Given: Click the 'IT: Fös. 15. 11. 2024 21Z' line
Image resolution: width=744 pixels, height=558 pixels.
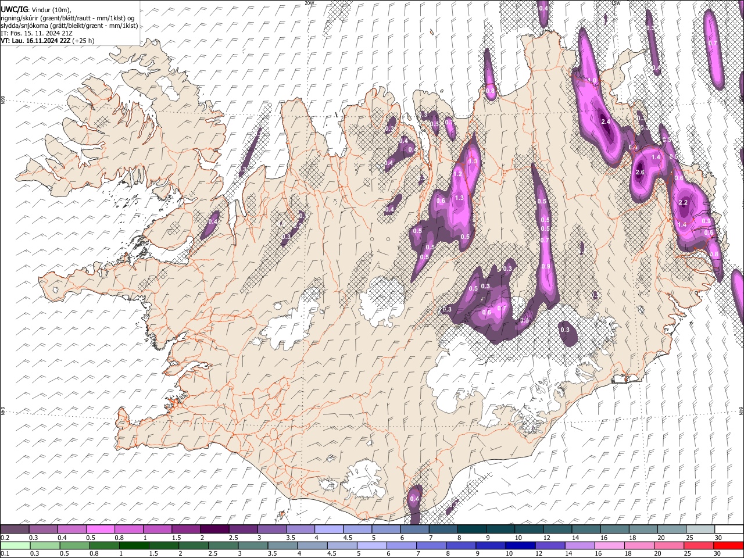Looking at the screenshot, I should 37,33.
